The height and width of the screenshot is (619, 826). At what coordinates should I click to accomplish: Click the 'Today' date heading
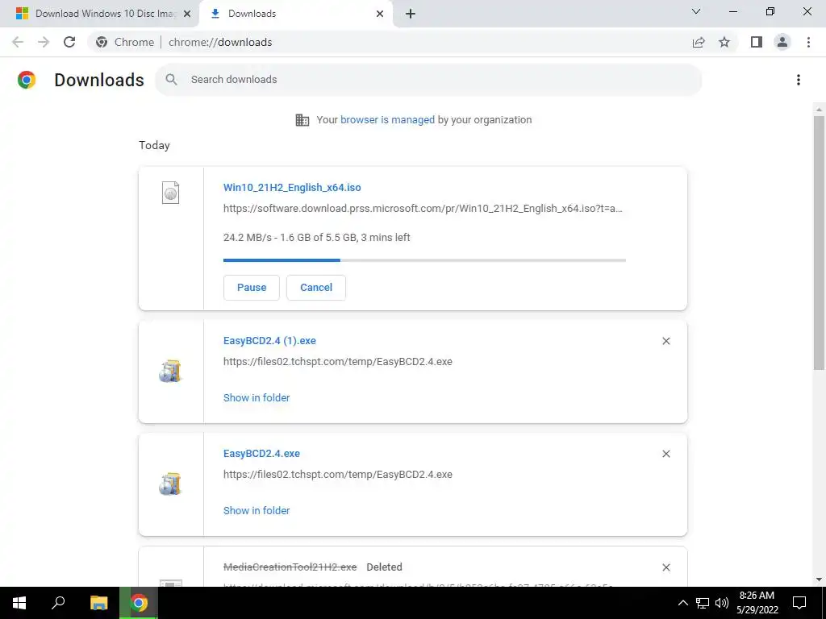154,145
